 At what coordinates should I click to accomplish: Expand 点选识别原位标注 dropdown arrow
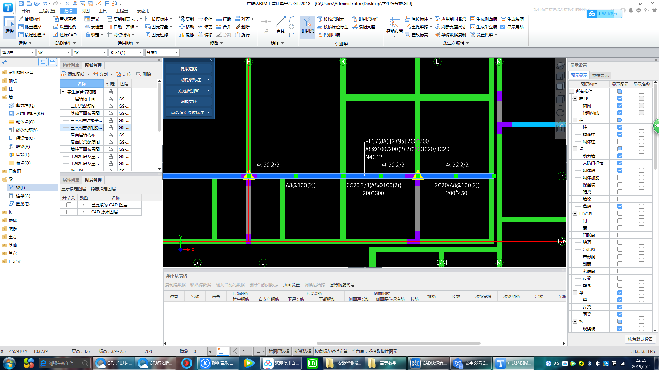(209, 112)
